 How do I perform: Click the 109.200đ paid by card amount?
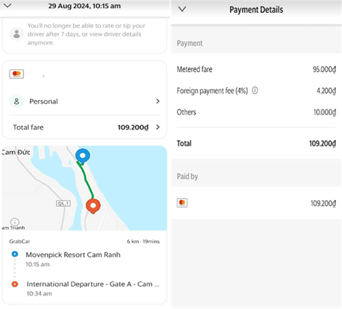pos(323,204)
